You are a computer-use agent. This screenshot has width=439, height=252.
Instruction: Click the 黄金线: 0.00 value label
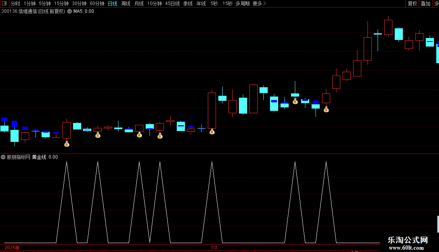coord(45,157)
